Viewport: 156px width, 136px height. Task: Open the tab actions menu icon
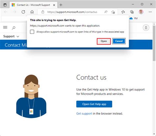pos(5,5)
